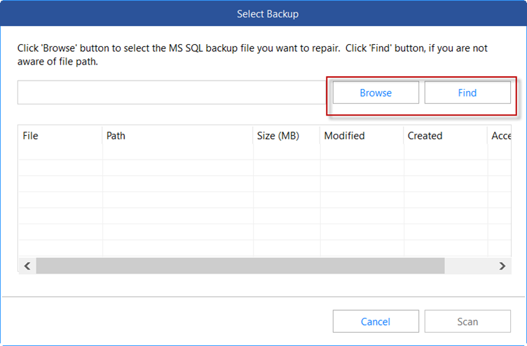Image resolution: width=527 pixels, height=346 pixels.
Task: Click scrollbar track right of the thumb
Action: click(468, 265)
